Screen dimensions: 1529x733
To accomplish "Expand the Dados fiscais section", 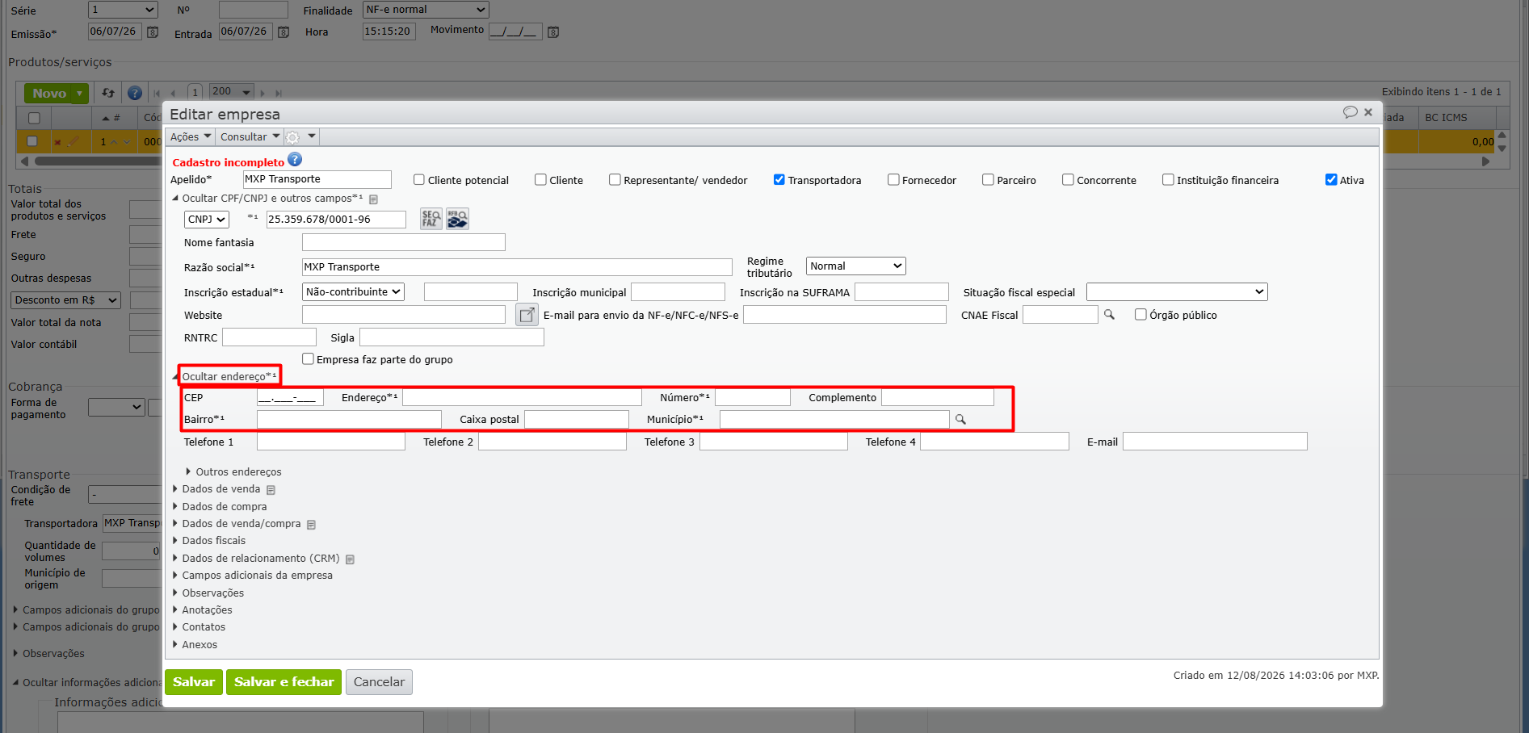I will click(213, 541).
